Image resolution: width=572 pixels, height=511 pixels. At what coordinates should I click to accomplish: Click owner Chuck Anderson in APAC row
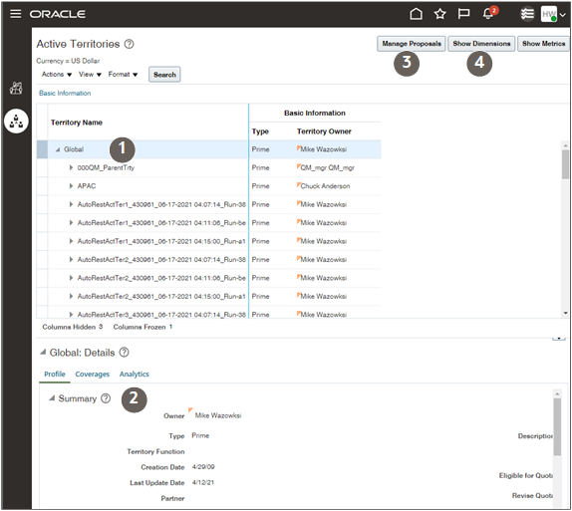click(x=325, y=186)
